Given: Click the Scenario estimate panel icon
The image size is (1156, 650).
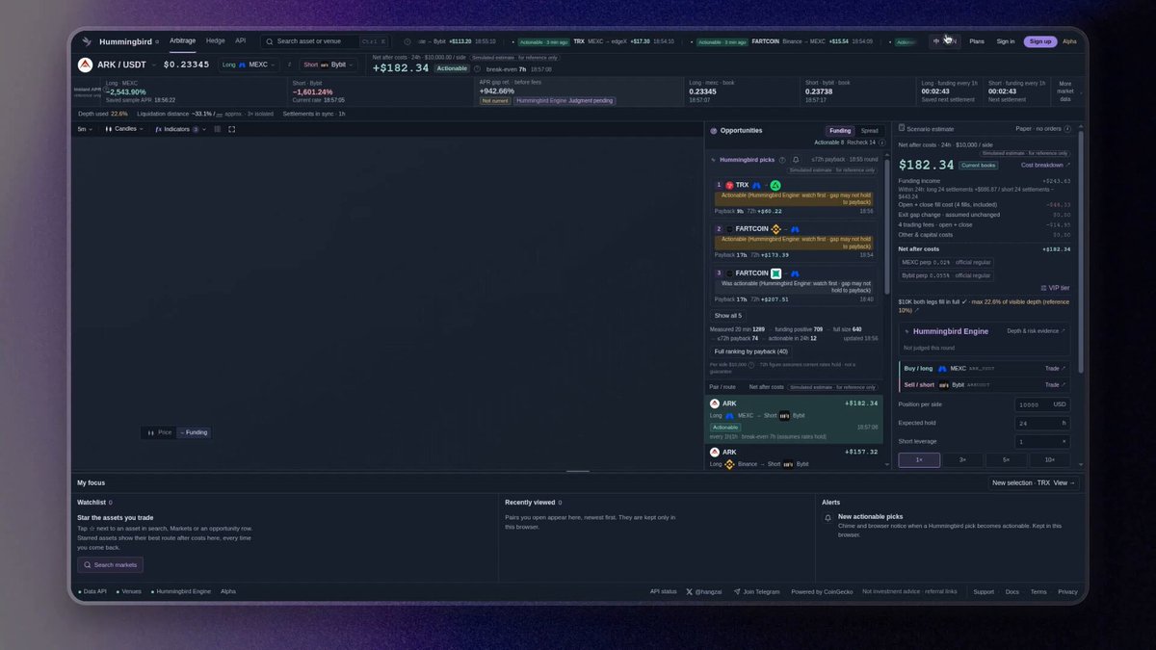Looking at the screenshot, I should tap(900, 128).
